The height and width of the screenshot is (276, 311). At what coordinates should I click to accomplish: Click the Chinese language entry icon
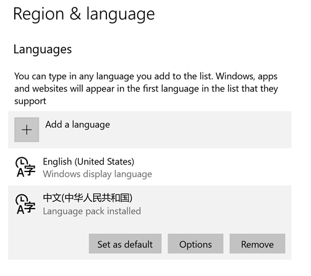[25, 204]
